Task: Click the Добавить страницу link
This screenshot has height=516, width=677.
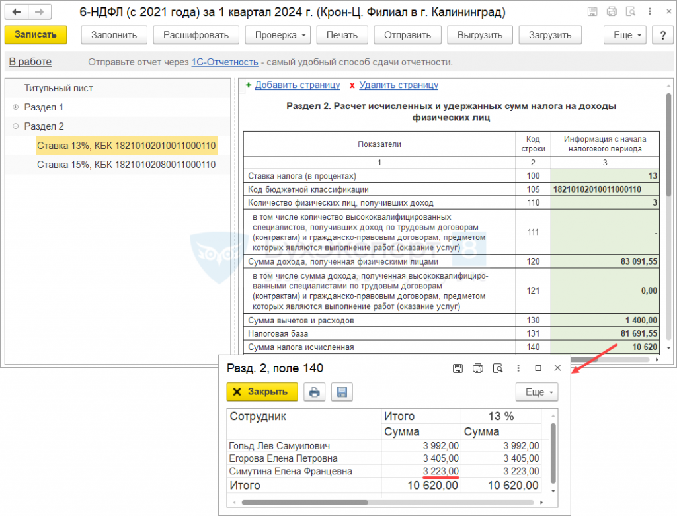Action: (x=297, y=85)
